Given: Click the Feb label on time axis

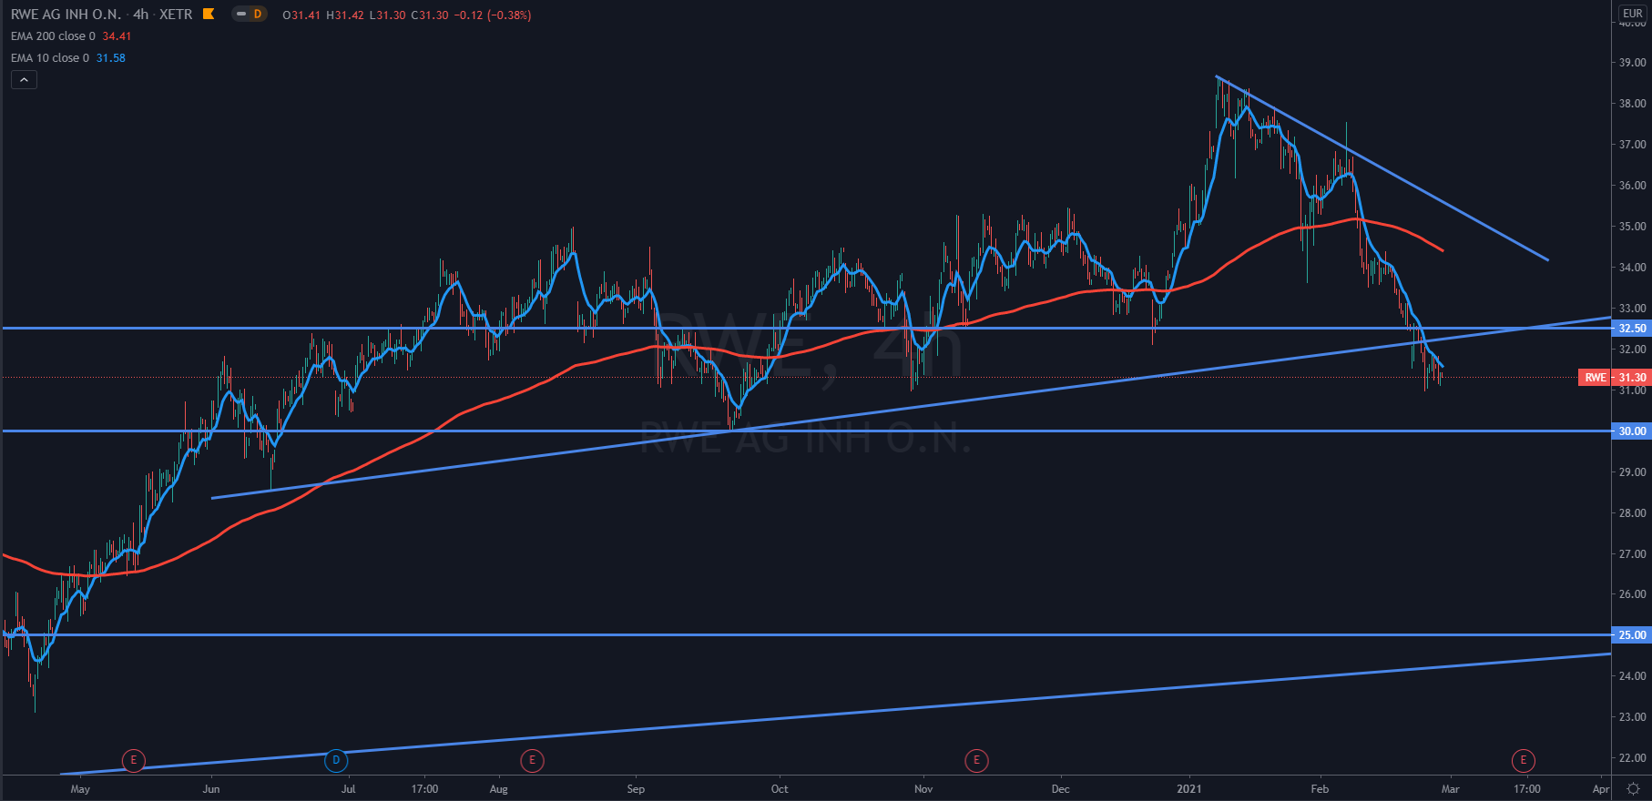Looking at the screenshot, I should [x=1320, y=789].
